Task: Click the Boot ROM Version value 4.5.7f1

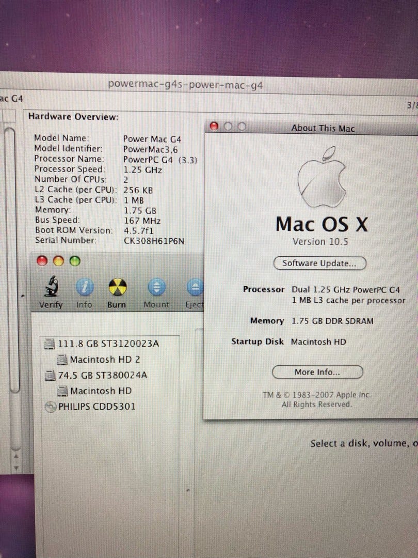Action: [x=139, y=230]
